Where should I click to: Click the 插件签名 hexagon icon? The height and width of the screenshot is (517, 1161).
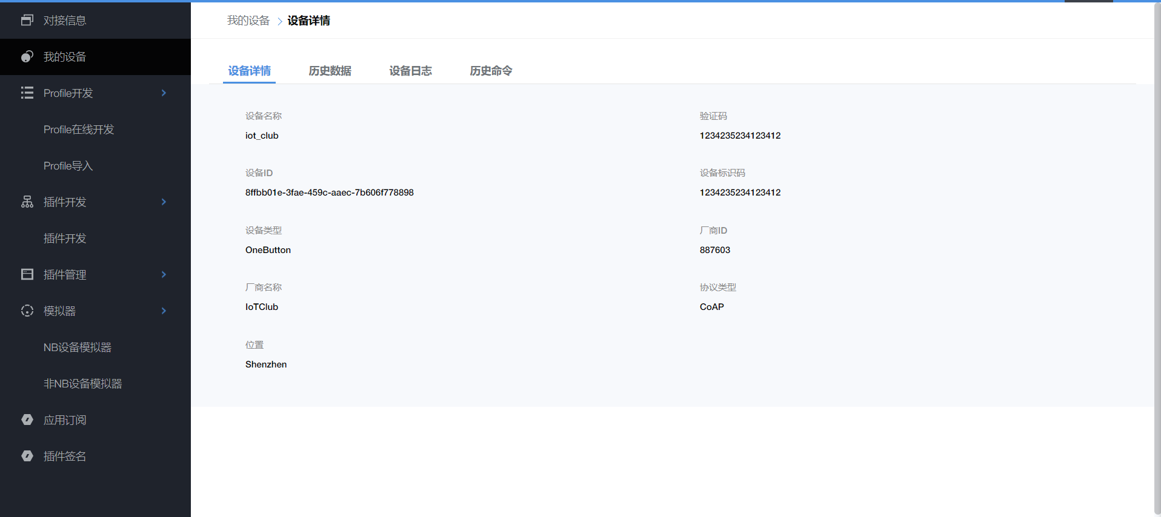pyautogui.click(x=27, y=456)
